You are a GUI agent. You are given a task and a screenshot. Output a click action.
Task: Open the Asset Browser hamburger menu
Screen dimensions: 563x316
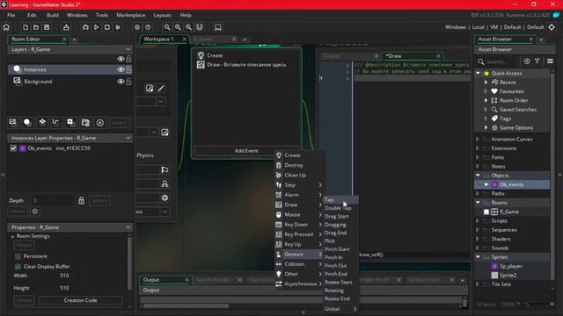[x=550, y=61]
